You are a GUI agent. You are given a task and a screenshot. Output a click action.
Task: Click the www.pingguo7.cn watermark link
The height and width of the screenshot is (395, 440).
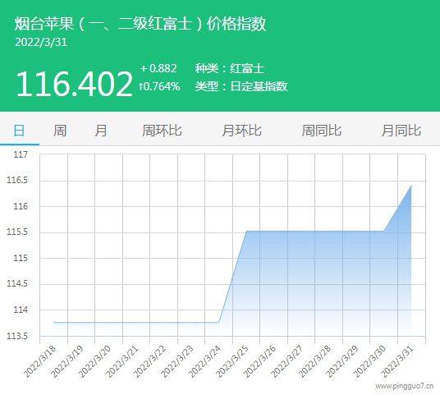(405, 386)
